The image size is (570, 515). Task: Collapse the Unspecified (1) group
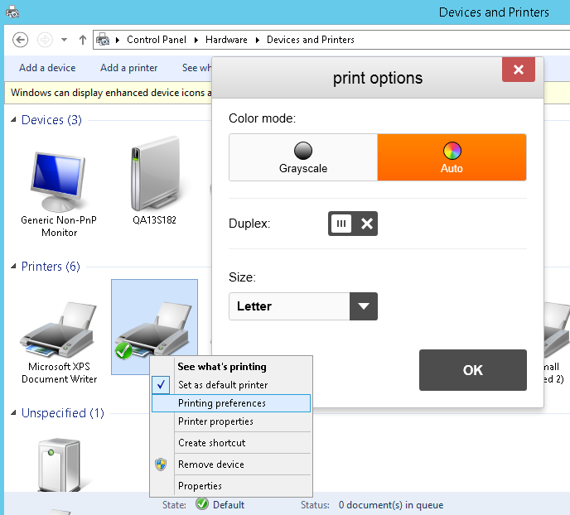click(x=14, y=413)
